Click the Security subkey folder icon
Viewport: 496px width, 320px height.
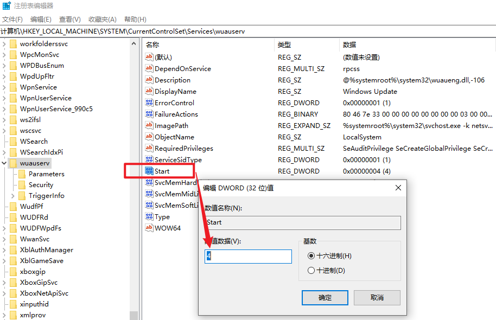pyautogui.click(x=22, y=184)
